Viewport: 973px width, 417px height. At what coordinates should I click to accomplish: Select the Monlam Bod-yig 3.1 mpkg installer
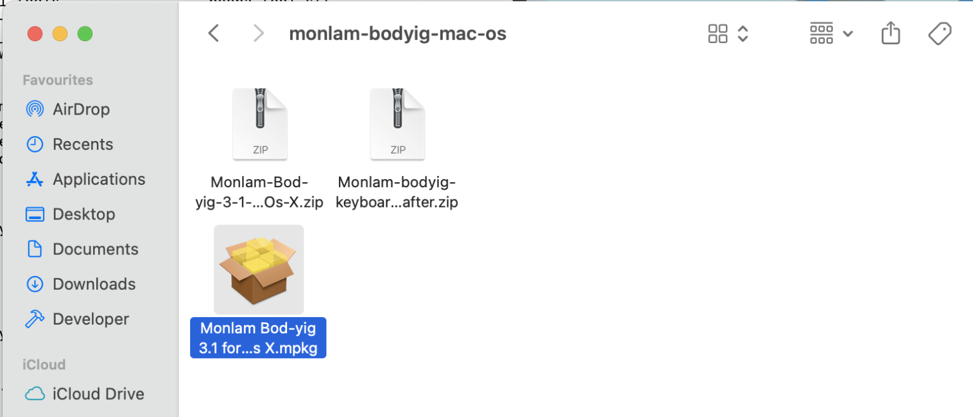coord(258,269)
